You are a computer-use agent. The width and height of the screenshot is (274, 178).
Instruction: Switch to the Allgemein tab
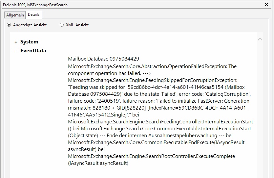coord(15,15)
